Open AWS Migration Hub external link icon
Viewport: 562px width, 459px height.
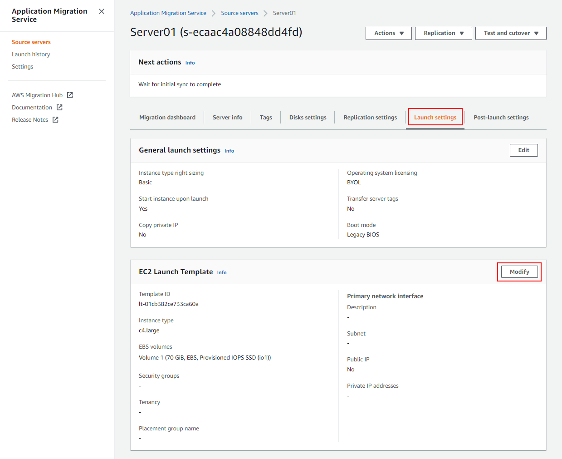coord(70,95)
